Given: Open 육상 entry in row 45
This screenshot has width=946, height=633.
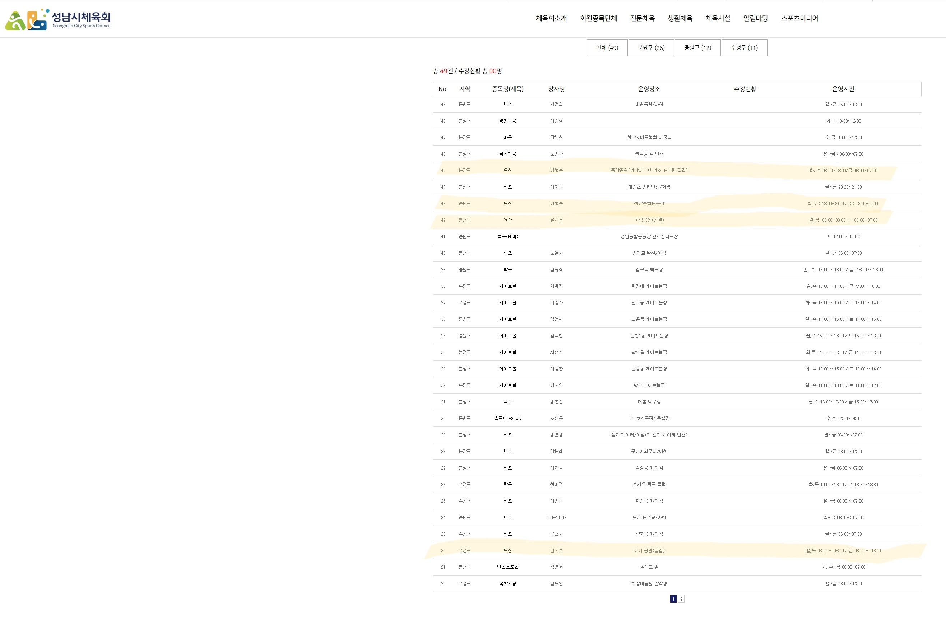Looking at the screenshot, I should pyautogui.click(x=508, y=171).
